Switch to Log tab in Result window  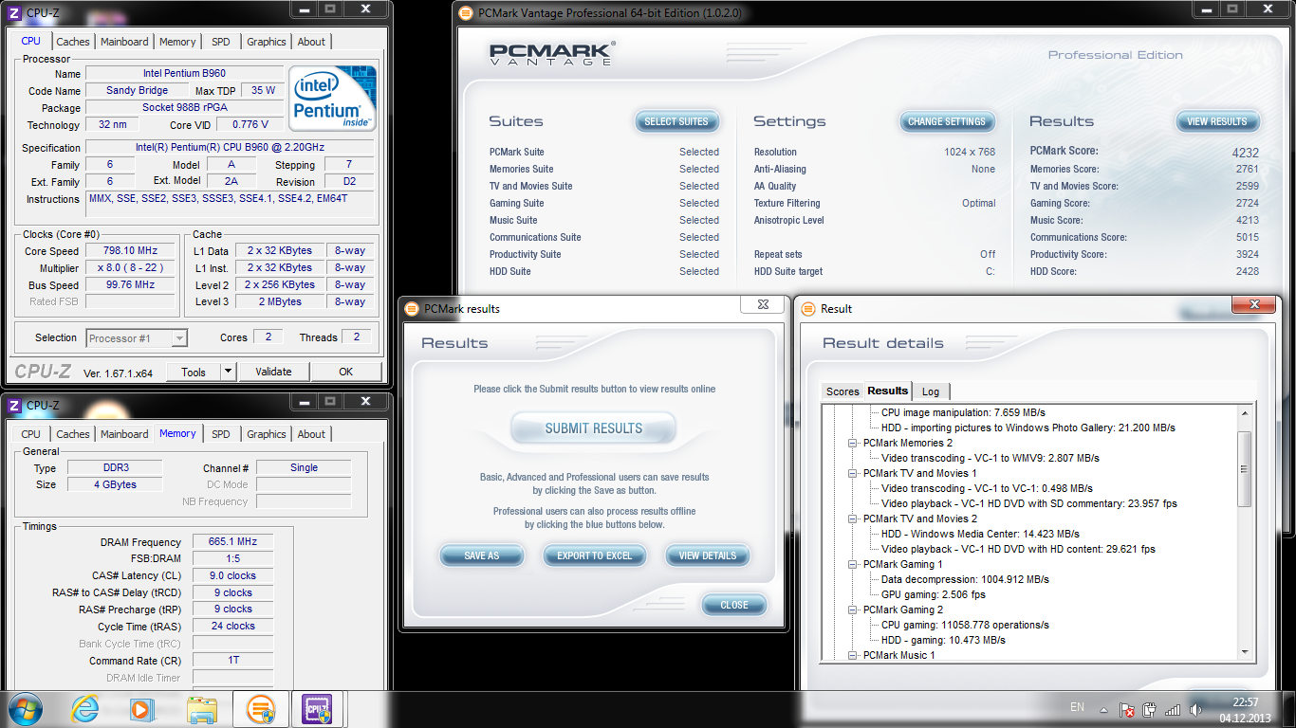pos(931,391)
